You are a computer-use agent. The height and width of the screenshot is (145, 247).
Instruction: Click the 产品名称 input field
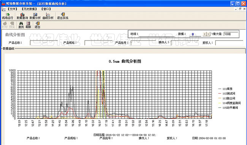44,43
